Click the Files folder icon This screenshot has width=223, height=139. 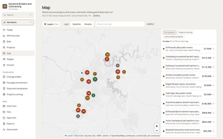(4, 112)
